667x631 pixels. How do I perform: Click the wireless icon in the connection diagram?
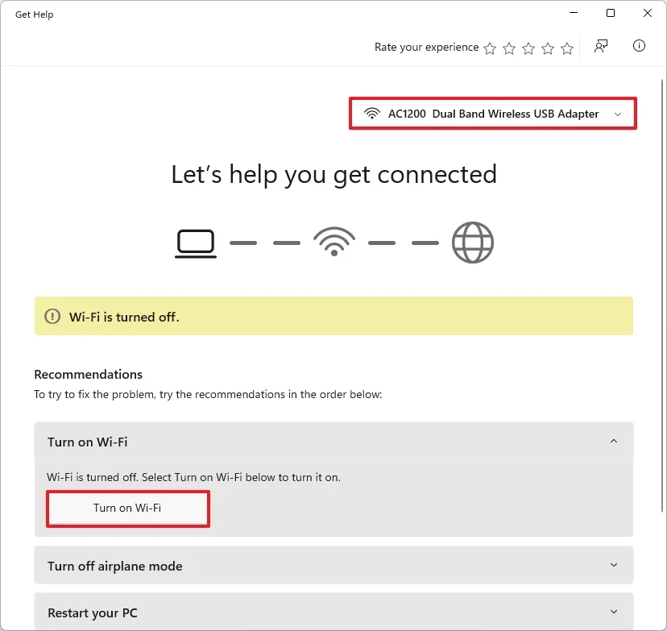(333, 242)
